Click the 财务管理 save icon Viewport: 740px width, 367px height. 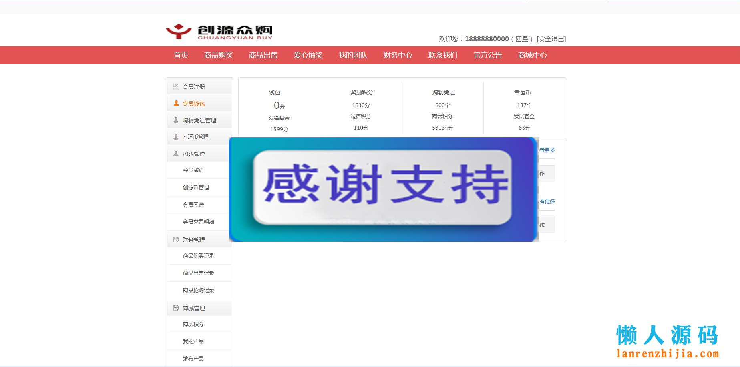point(176,239)
